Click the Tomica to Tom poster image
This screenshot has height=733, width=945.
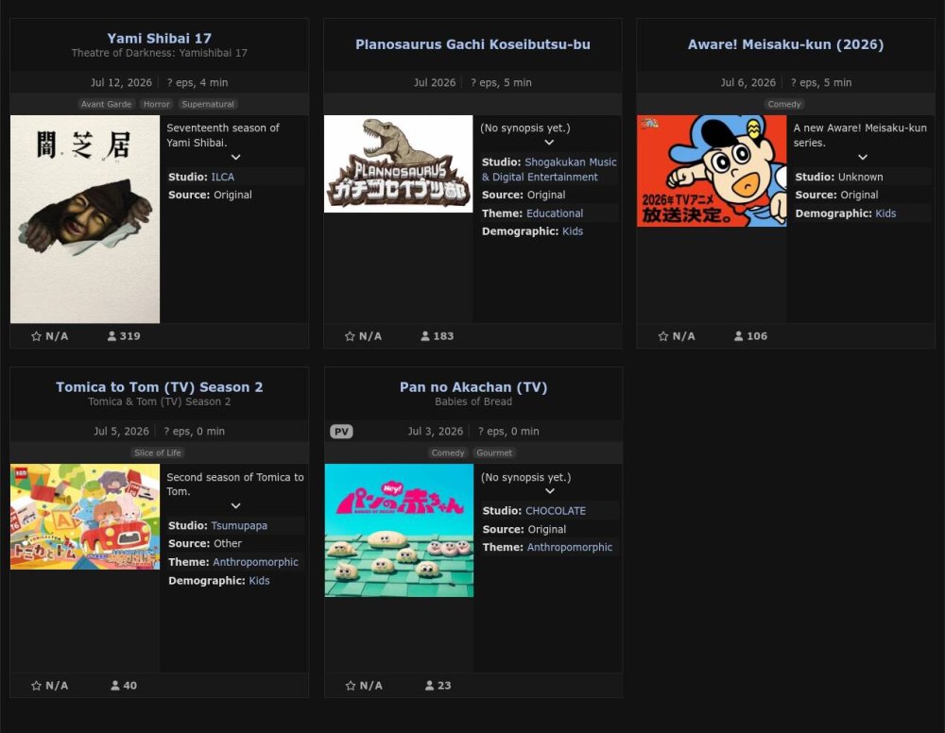point(85,517)
